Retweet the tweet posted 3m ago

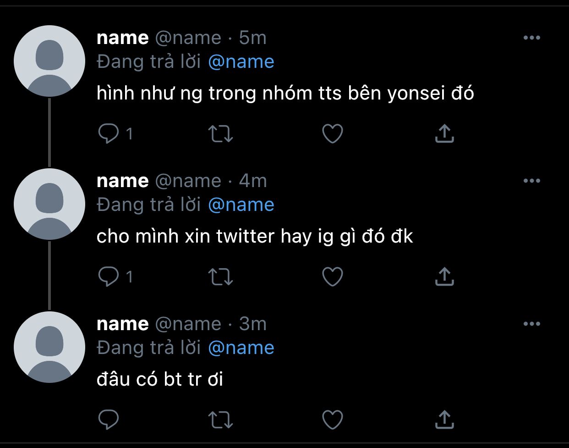220,419
